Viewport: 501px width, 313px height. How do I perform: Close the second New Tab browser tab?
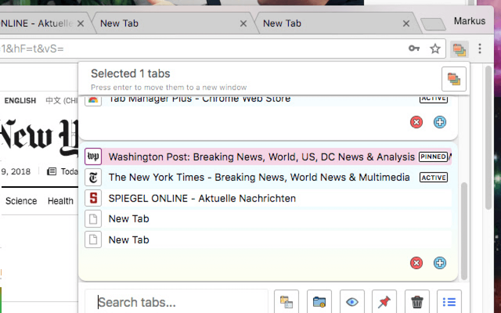406,24
